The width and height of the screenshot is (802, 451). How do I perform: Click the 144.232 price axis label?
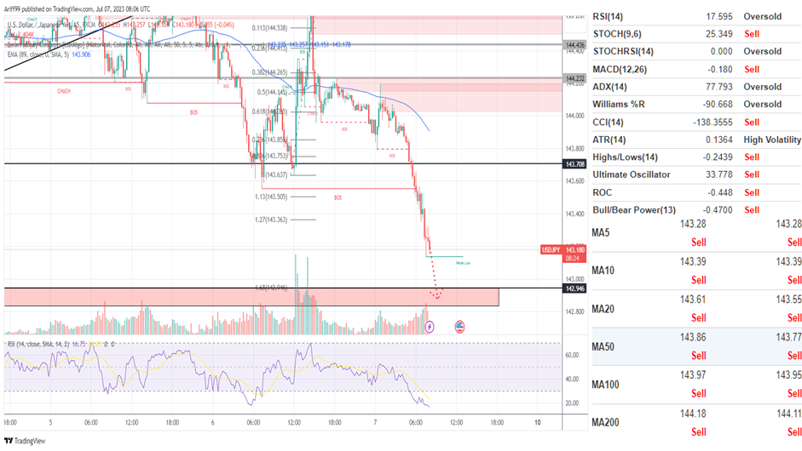574,78
